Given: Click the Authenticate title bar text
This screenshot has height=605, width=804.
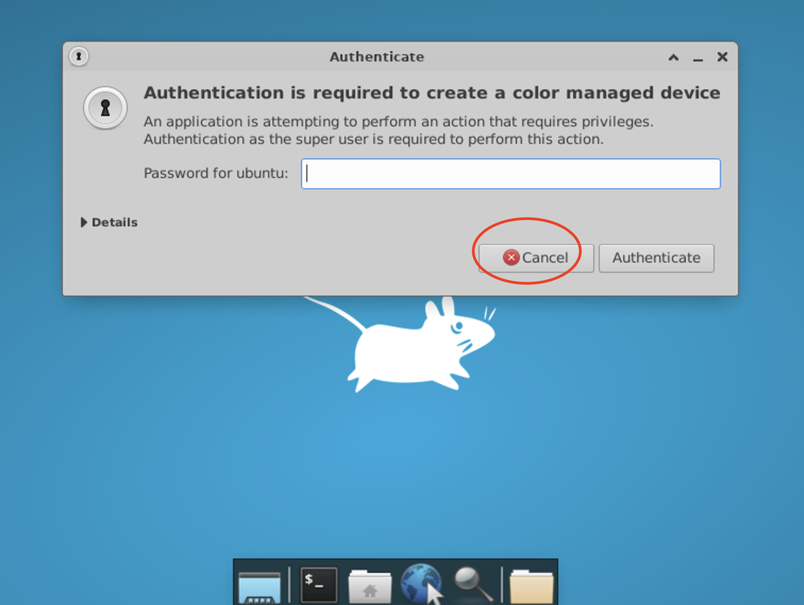Looking at the screenshot, I should point(376,57).
